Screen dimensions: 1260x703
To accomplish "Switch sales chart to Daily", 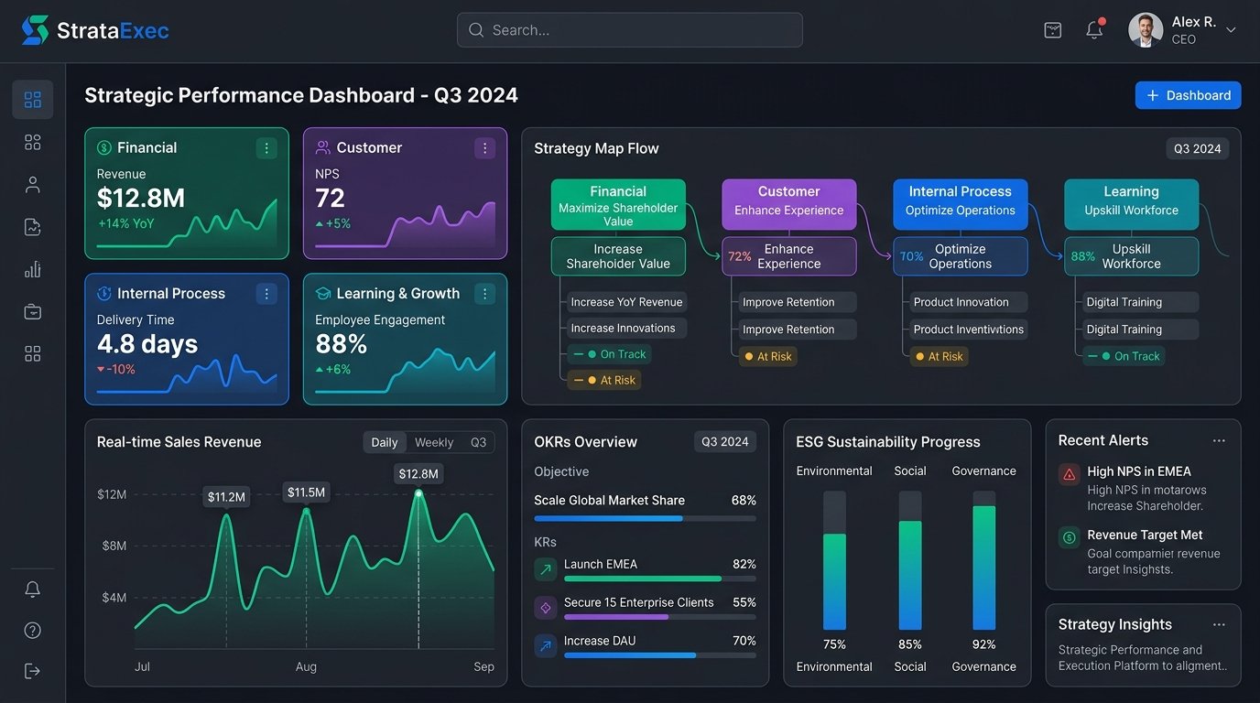I will pyautogui.click(x=385, y=442).
